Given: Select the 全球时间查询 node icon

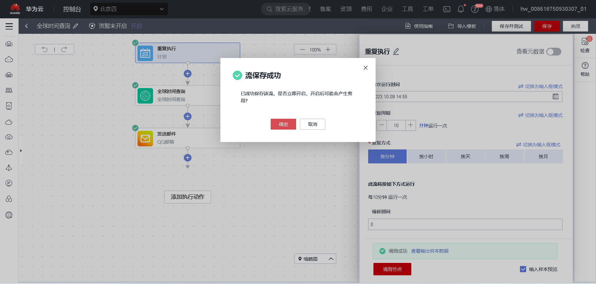Looking at the screenshot, I should pos(145,96).
